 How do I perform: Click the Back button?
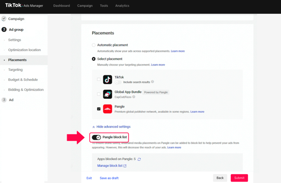220,178
